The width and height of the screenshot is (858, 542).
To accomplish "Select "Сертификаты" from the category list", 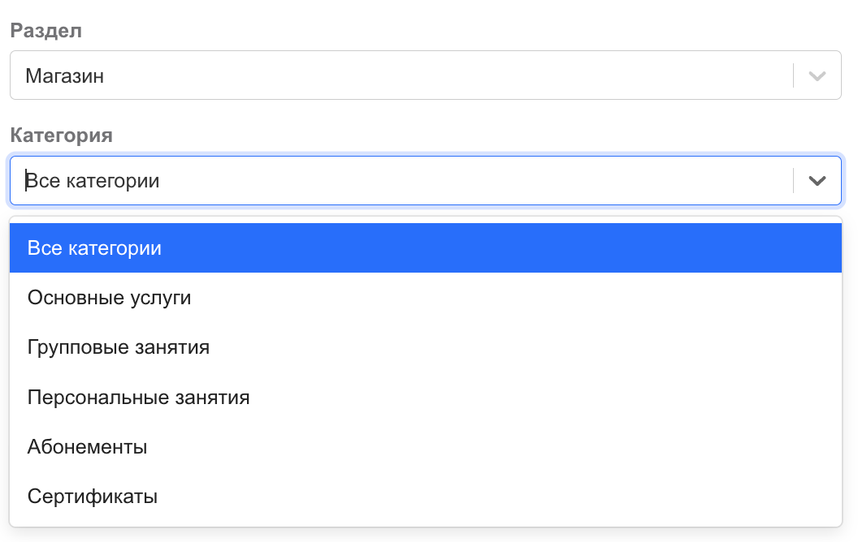I will tap(92, 497).
